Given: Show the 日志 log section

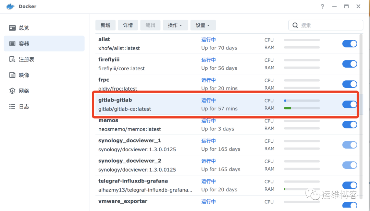Looking at the screenshot, I should click(x=44, y=107).
